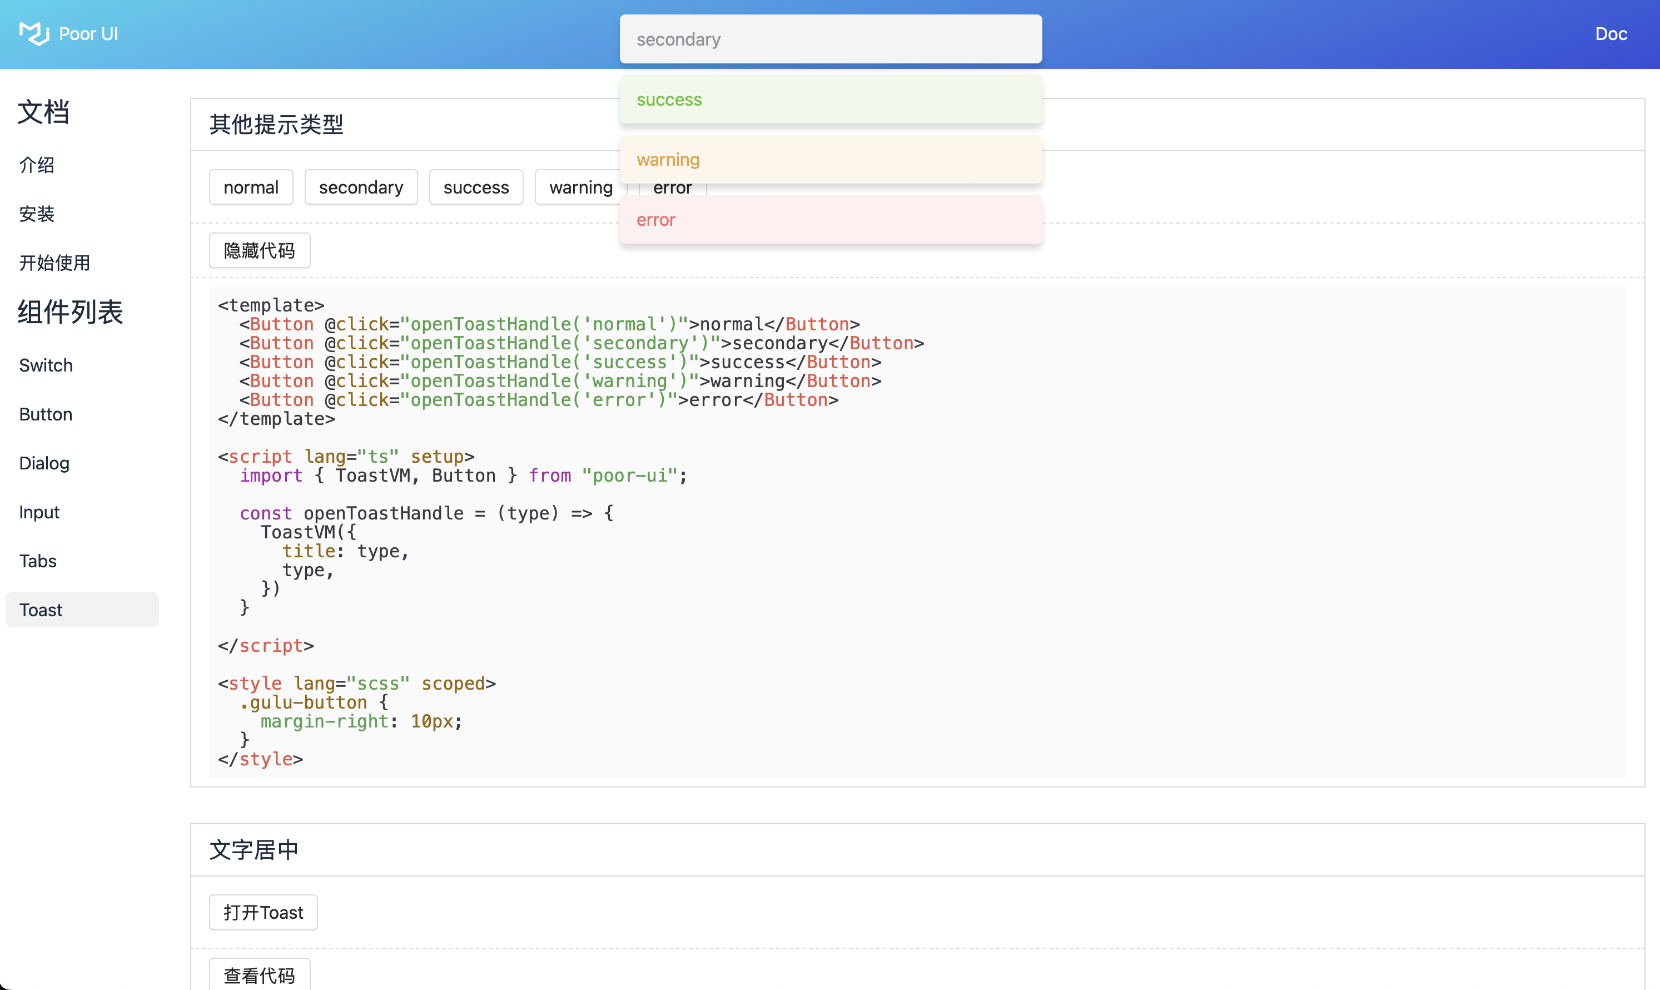Click the secondary toast notification
1660x990 pixels.
pyautogui.click(x=831, y=39)
